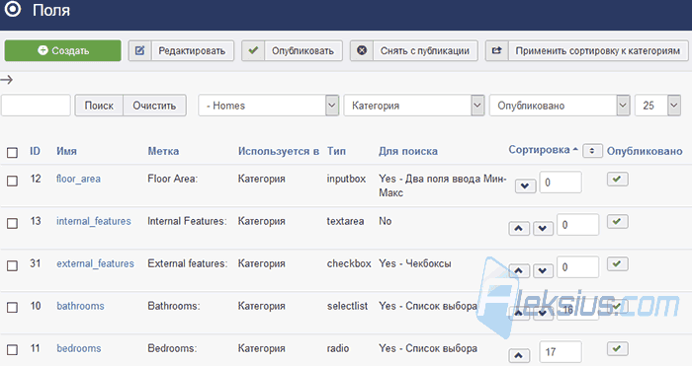The height and width of the screenshot is (366, 692).
Task: Click the internal_features order input box
Action: pyautogui.click(x=577, y=225)
